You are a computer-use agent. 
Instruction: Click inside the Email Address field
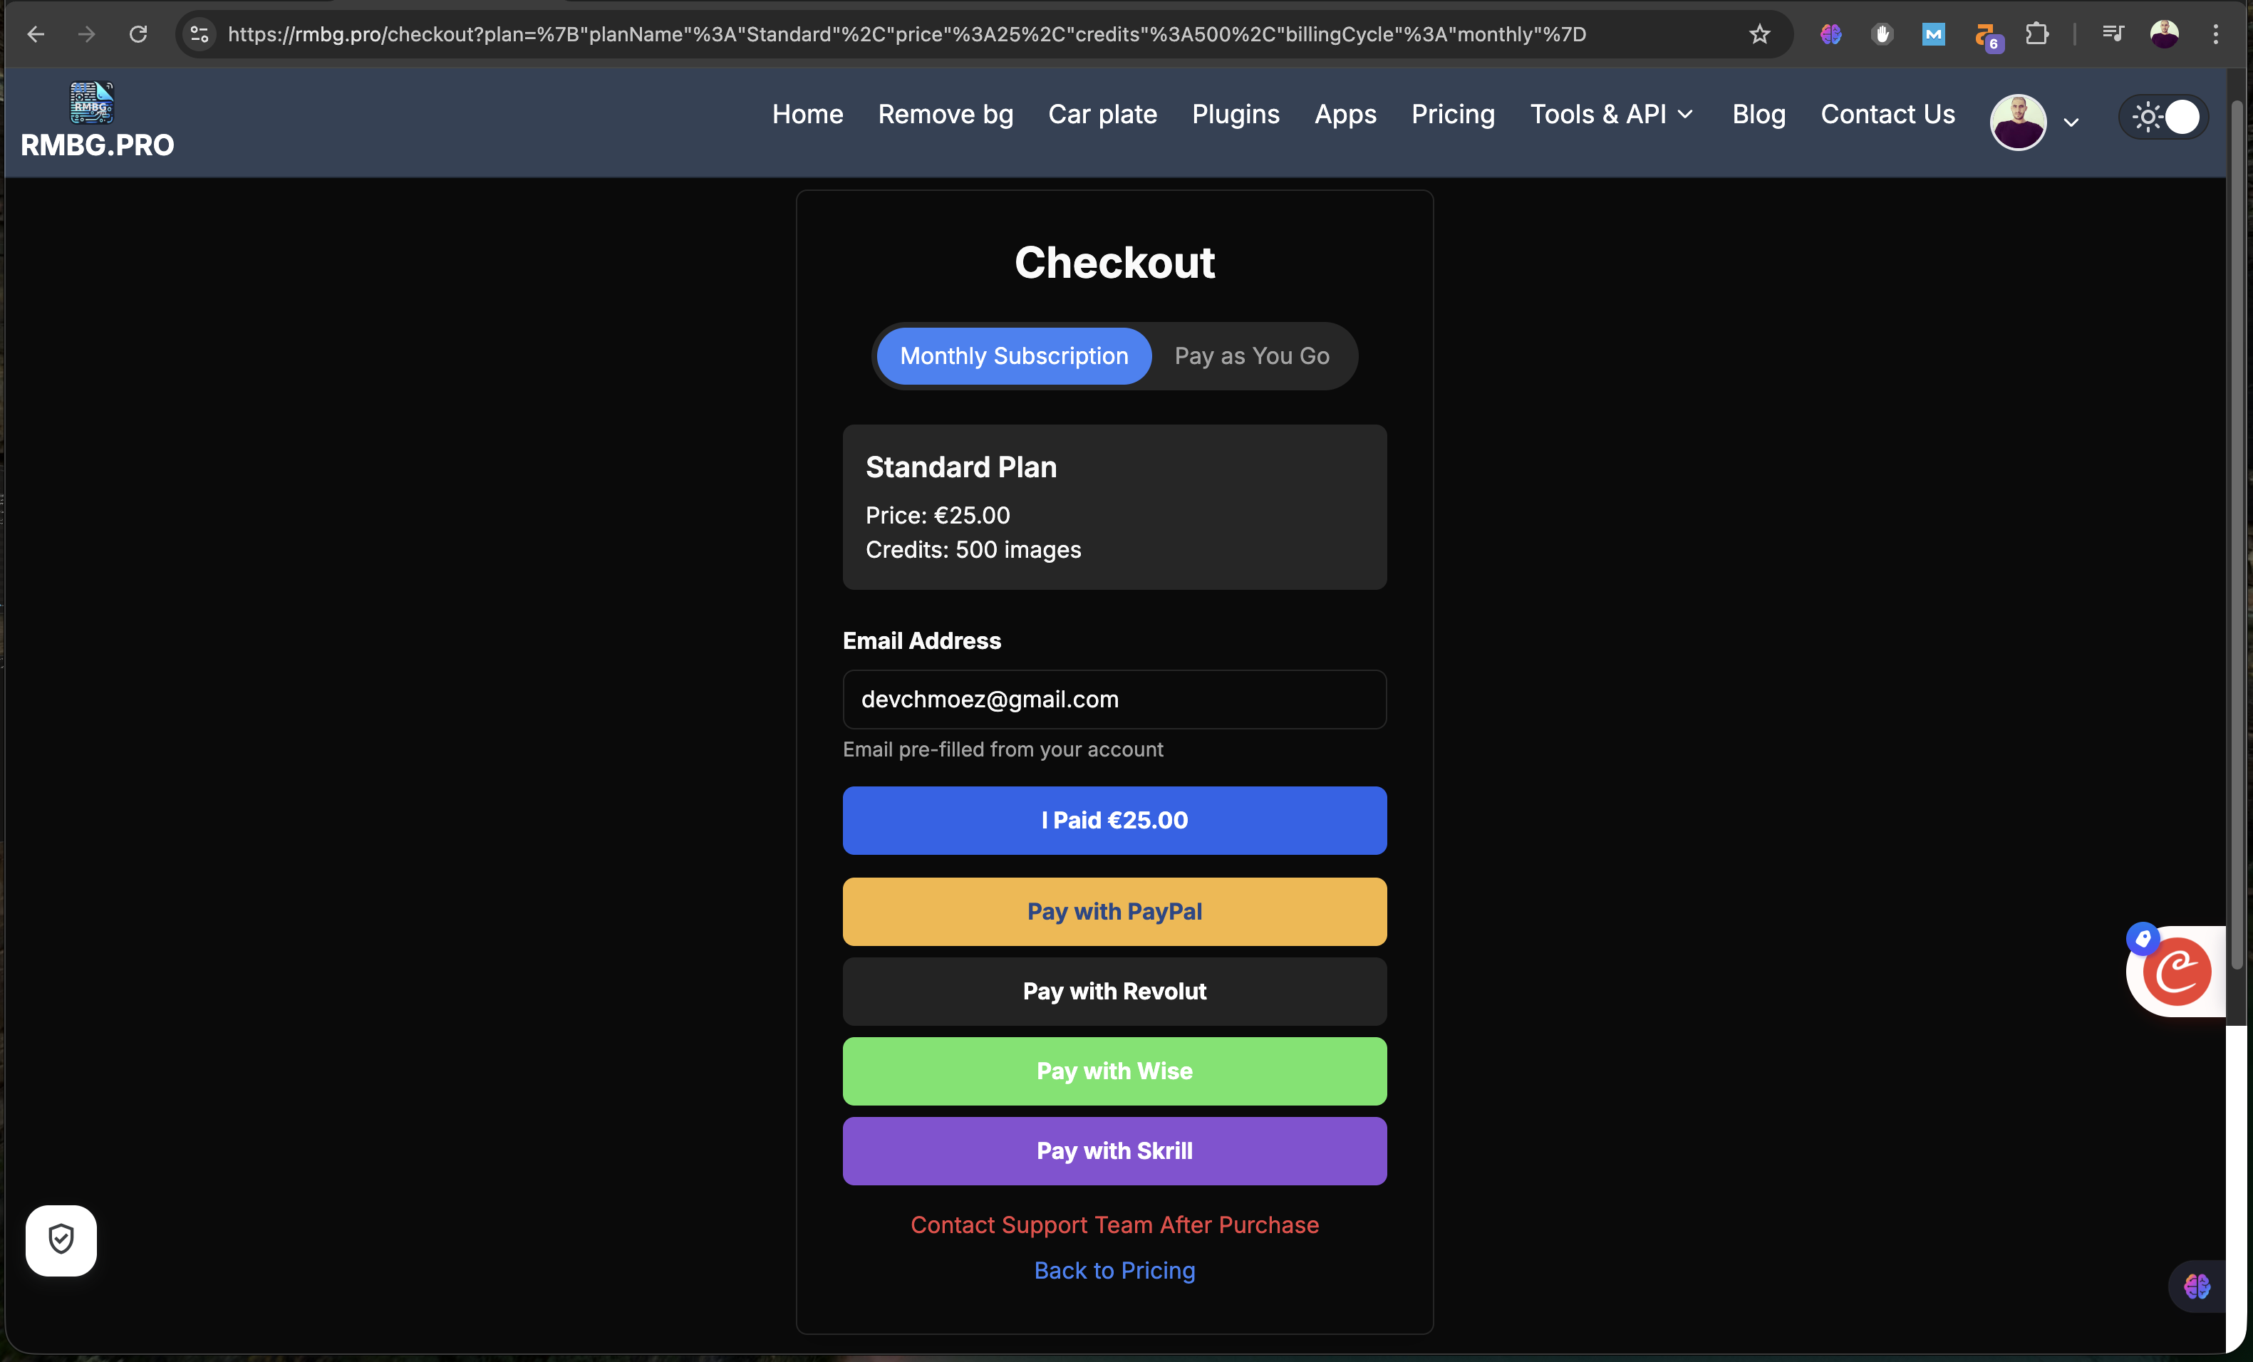pyautogui.click(x=1114, y=700)
